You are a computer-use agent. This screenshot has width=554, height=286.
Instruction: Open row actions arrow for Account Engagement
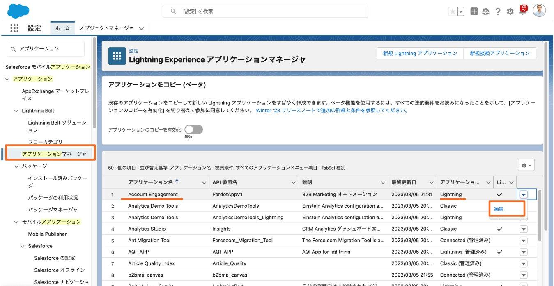point(524,195)
